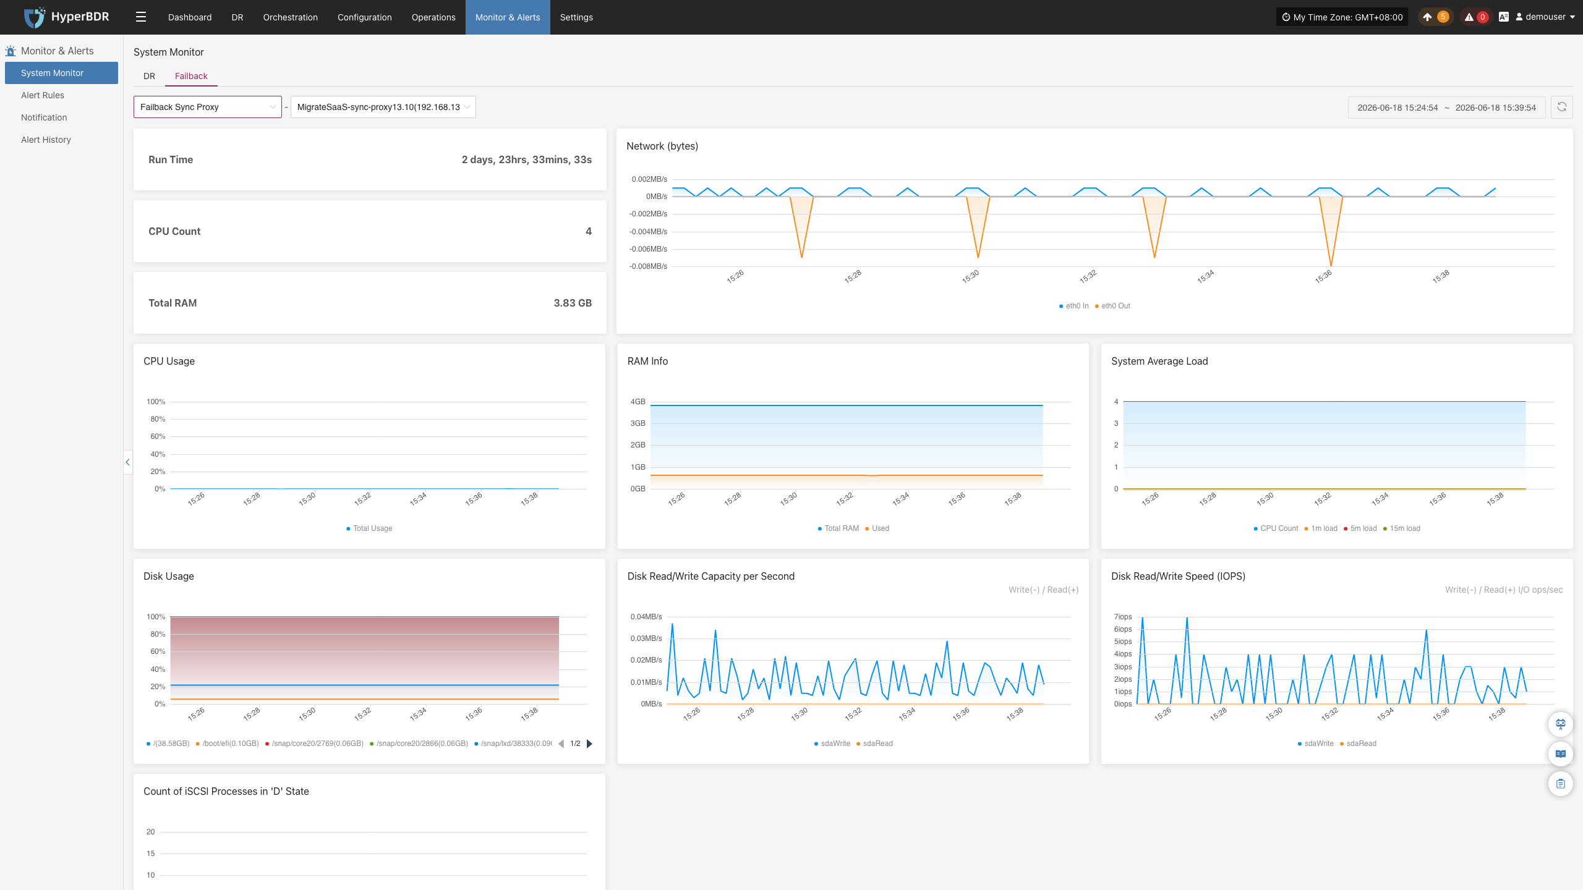Toggle /boot/efi(0.10GB) series in Disk Usage legend
The width and height of the screenshot is (1583, 890).
click(227, 744)
